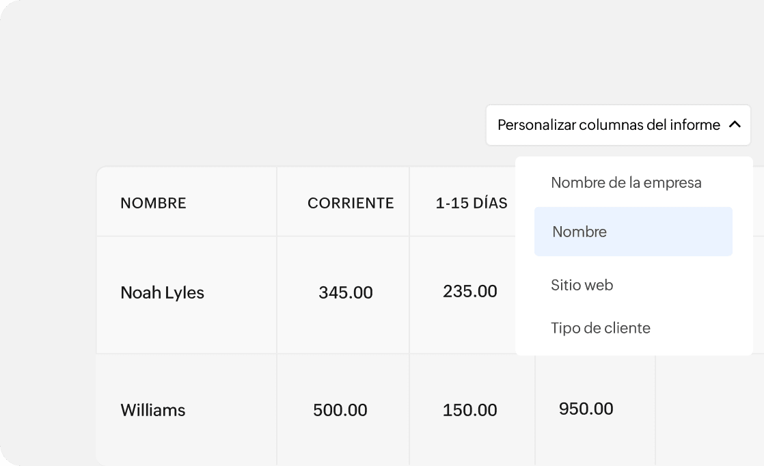Select Williams current amount 500.00
The image size is (764, 466).
pyautogui.click(x=340, y=410)
